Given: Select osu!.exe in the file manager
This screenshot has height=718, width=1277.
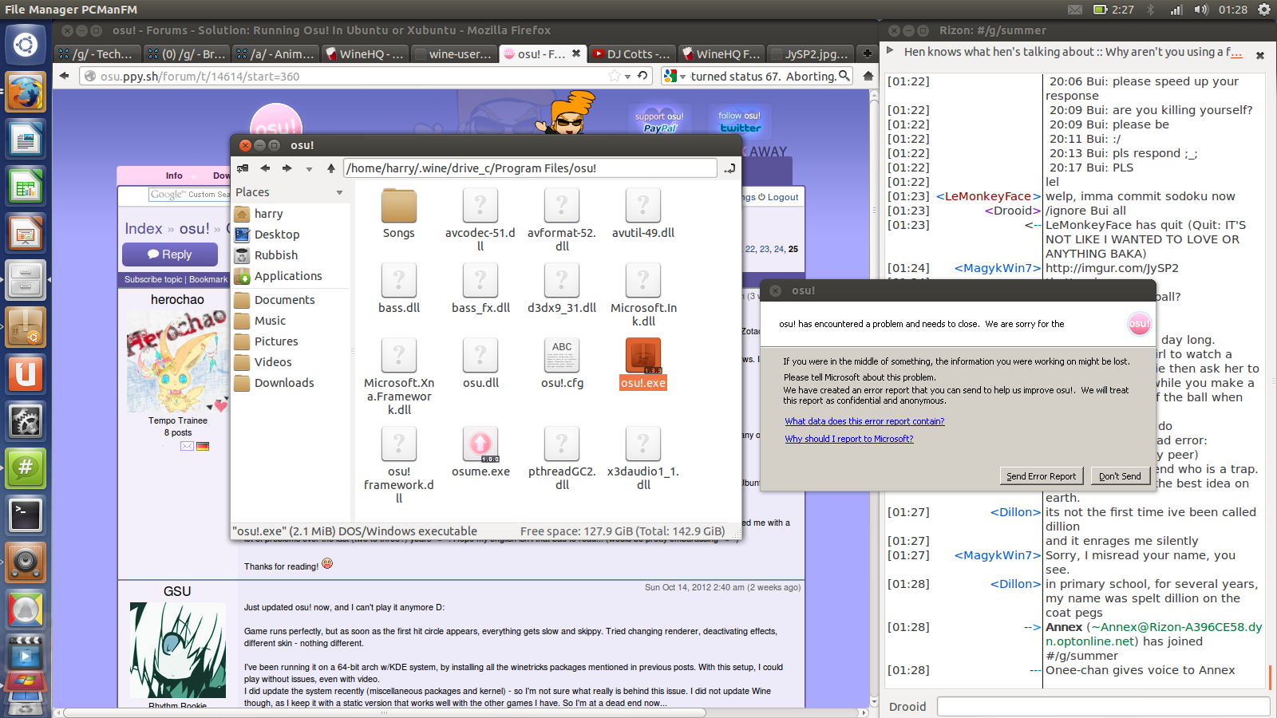Looking at the screenshot, I should click(643, 364).
